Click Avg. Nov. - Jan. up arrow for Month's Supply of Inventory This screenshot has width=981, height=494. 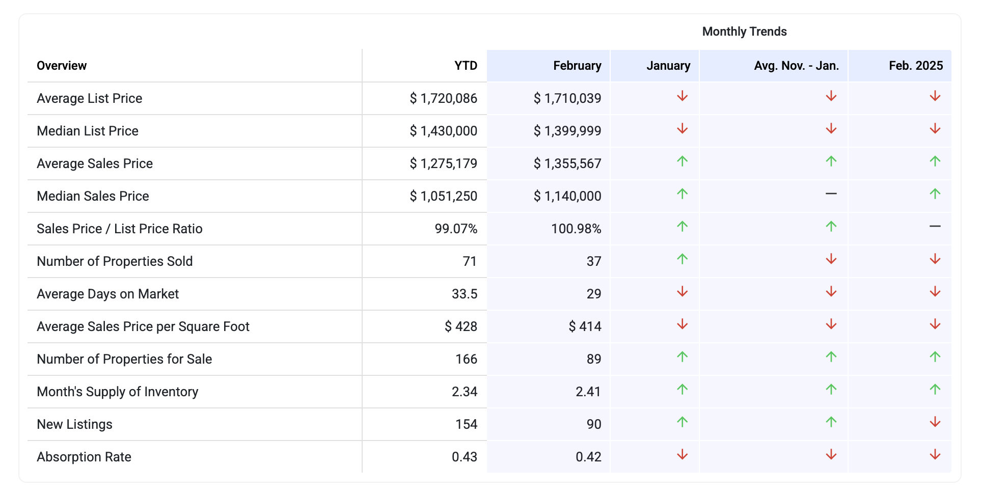831,390
